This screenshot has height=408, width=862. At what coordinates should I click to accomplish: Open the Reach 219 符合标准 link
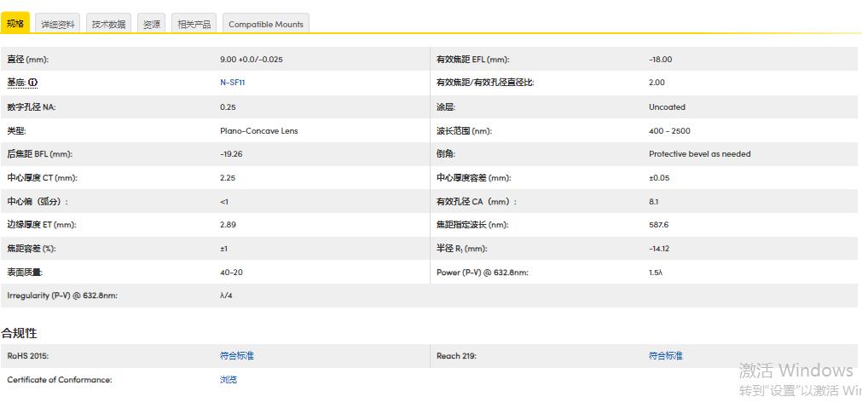click(665, 356)
